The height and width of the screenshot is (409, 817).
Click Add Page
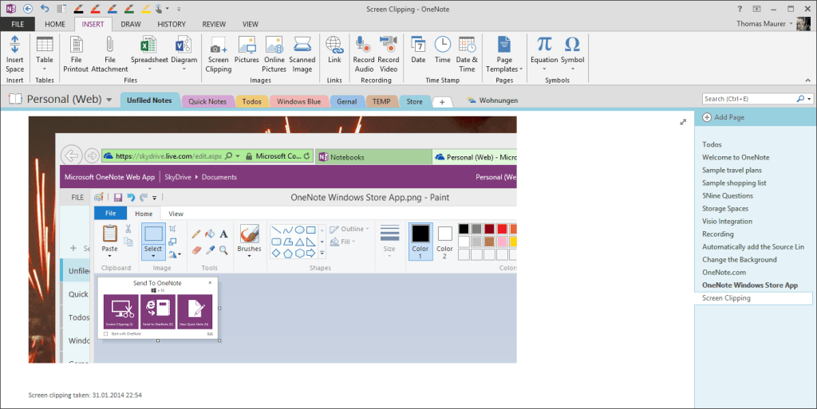point(723,117)
